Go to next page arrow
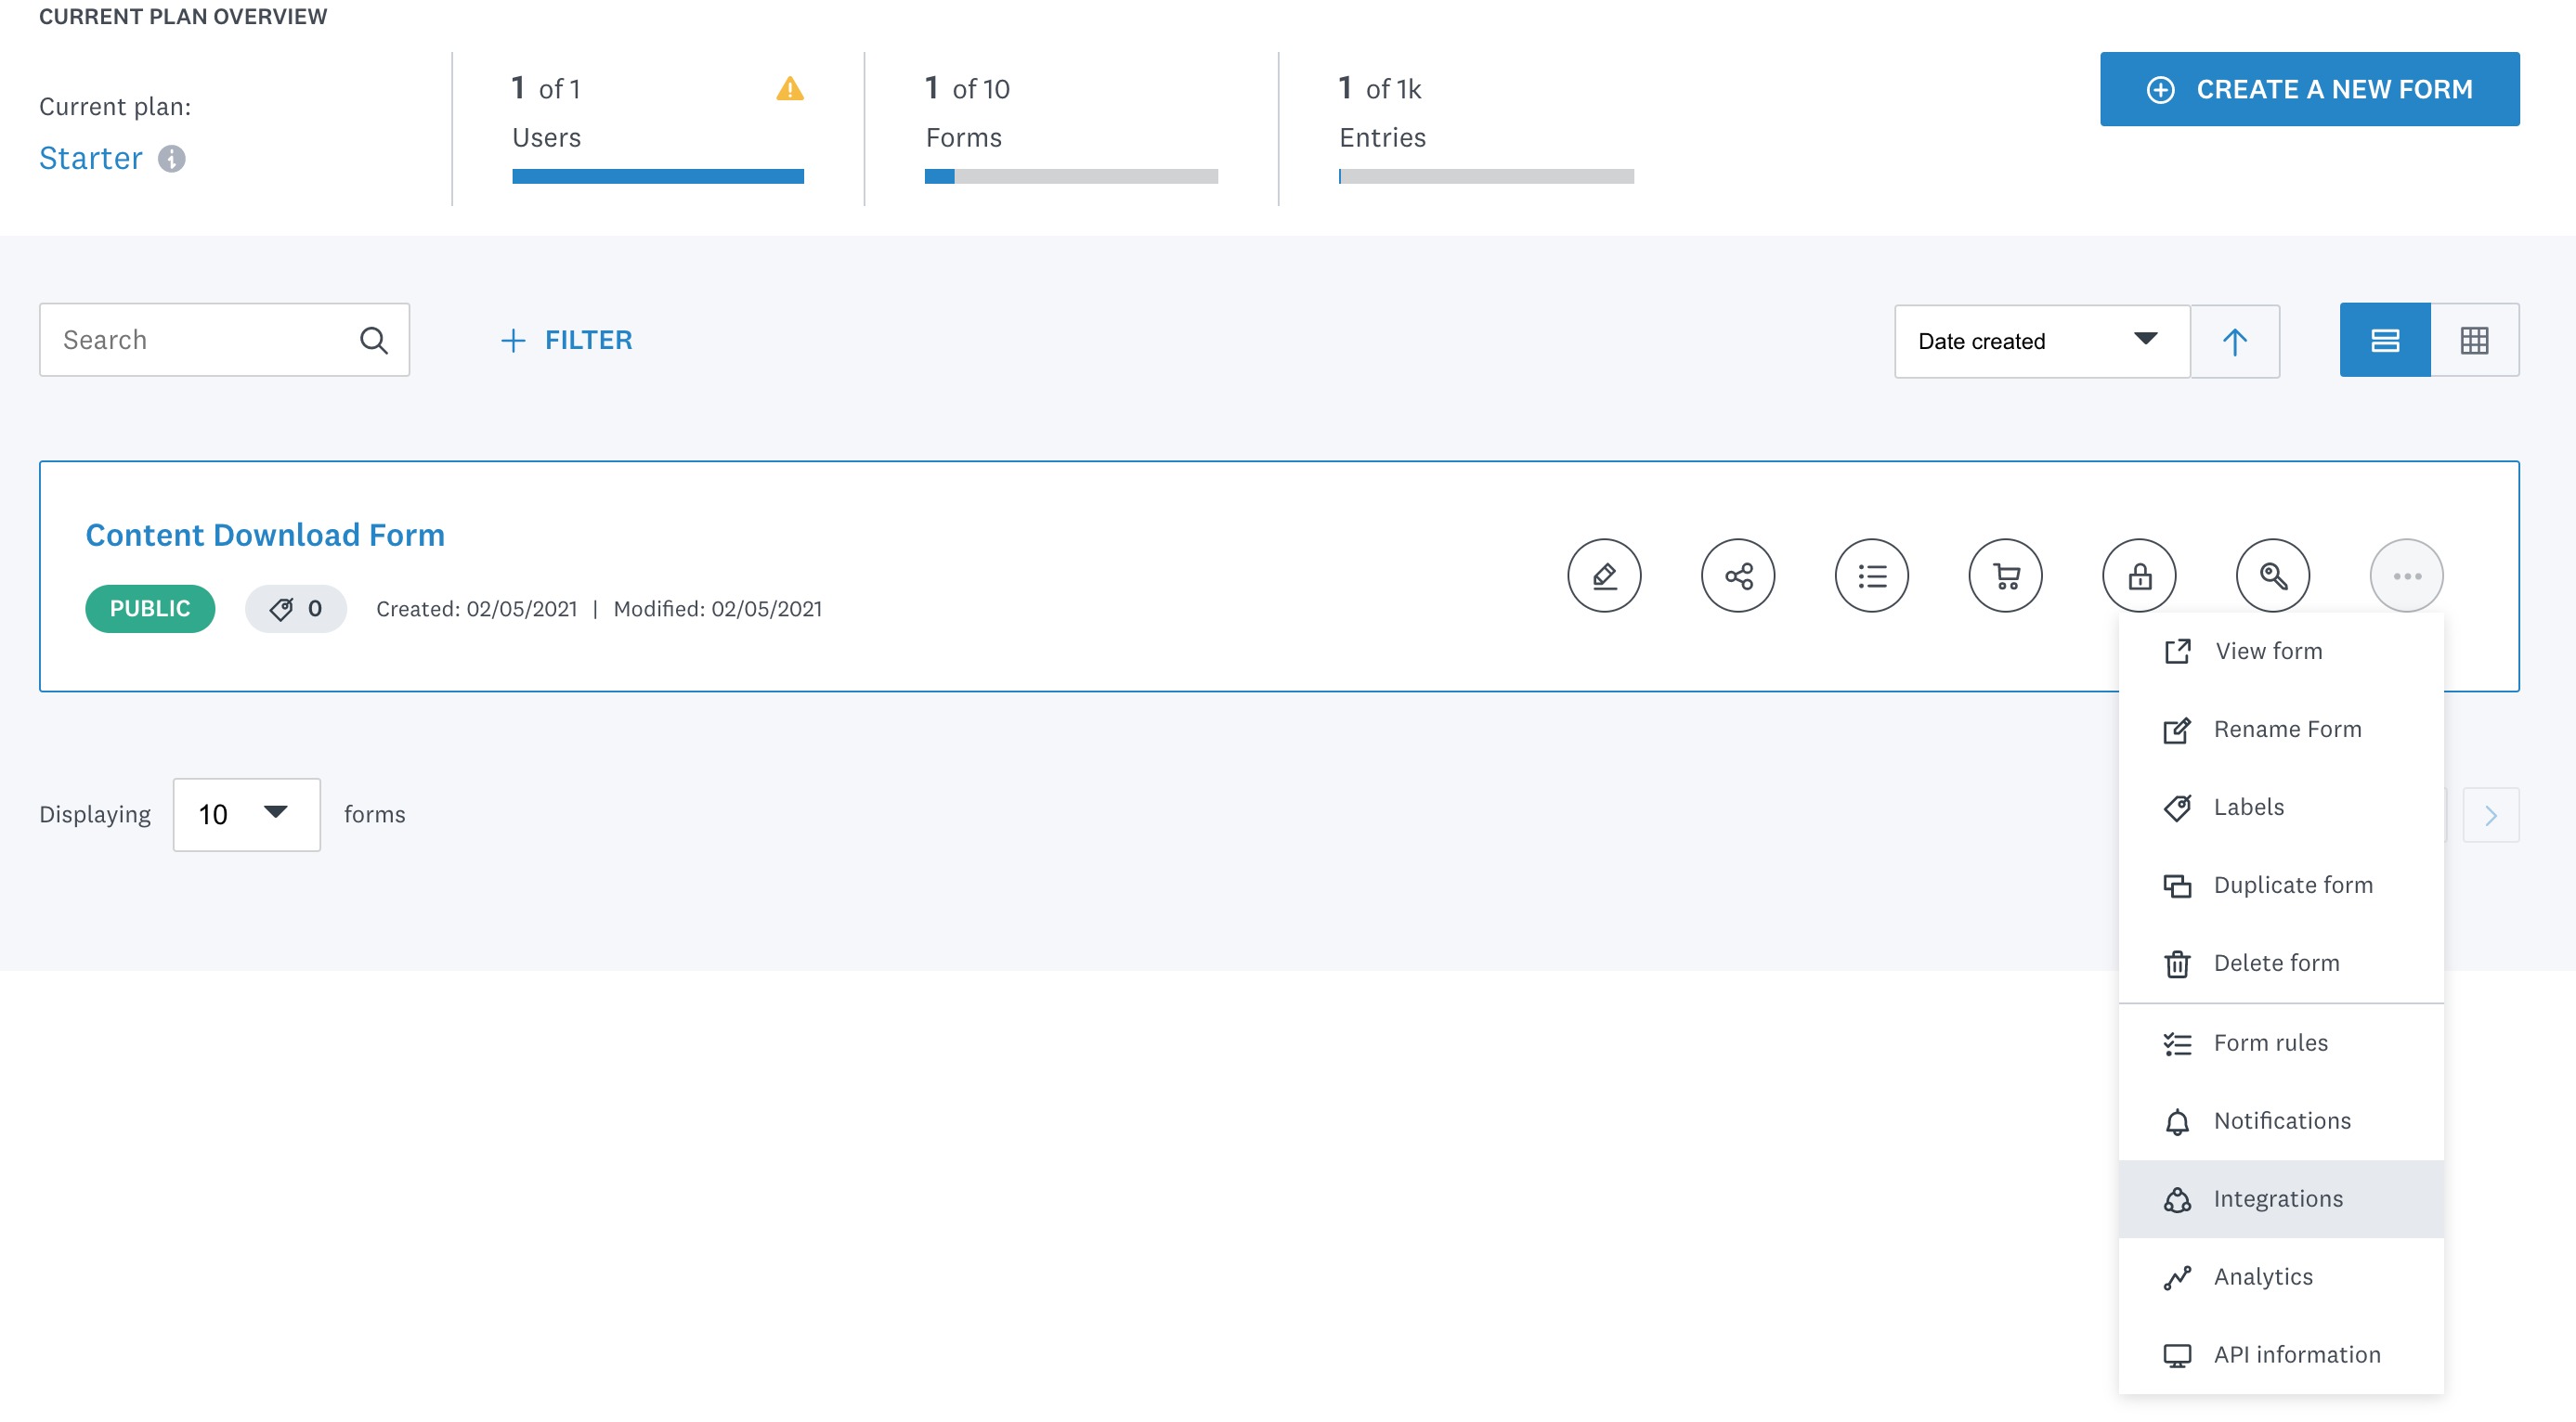Screen dimensions: 2576x1422 point(2491,816)
